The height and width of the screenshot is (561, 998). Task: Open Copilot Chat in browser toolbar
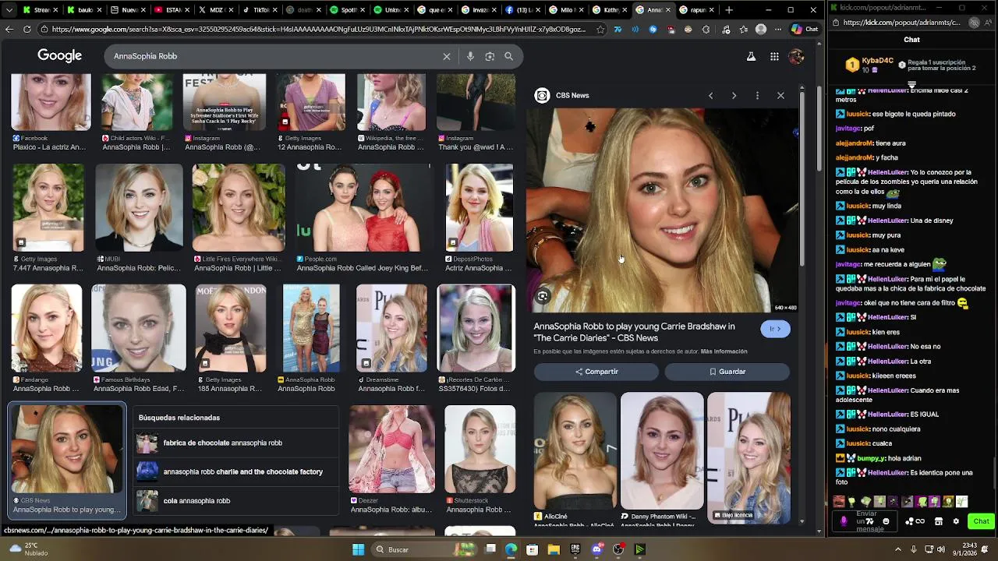click(805, 30)
